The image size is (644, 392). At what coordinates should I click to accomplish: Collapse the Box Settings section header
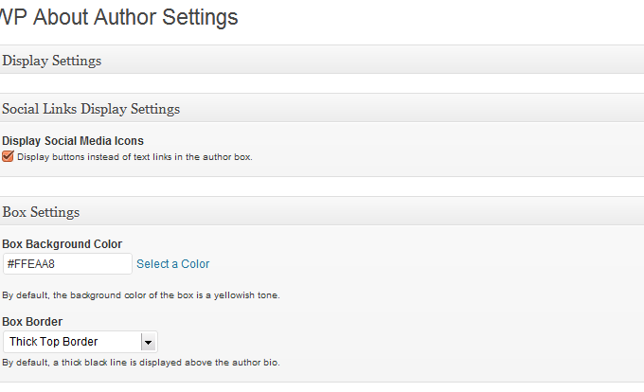[x=41, y=212]
